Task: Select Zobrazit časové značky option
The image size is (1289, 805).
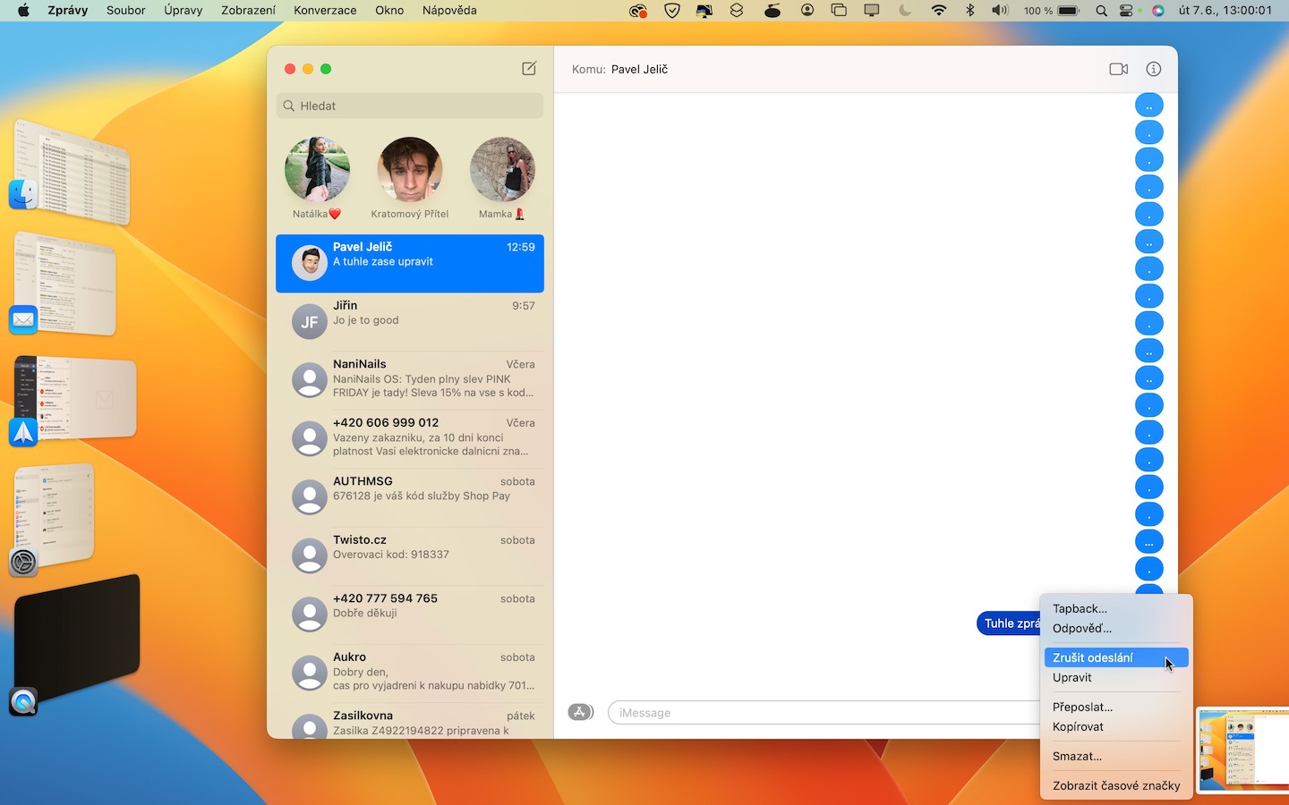Action: (1116, 786)
